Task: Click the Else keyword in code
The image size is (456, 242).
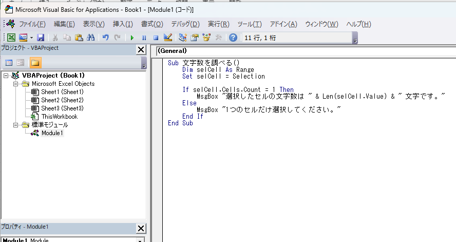Action: 189,103
